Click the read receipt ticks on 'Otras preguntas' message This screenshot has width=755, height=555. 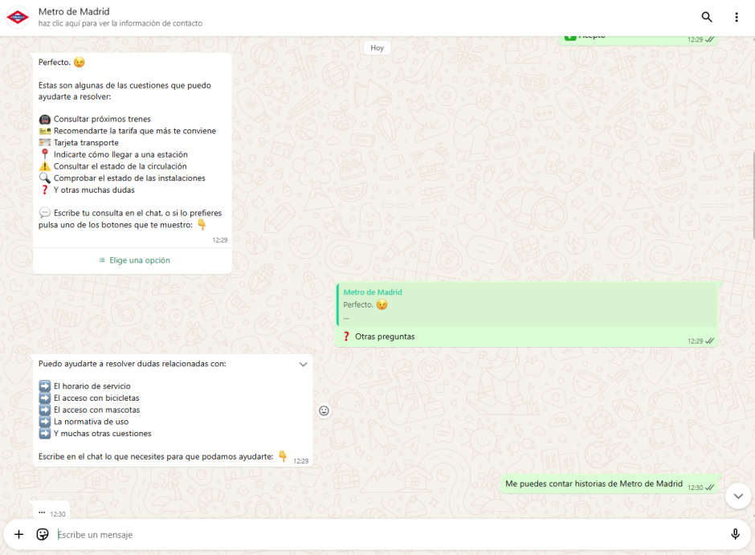709,341
